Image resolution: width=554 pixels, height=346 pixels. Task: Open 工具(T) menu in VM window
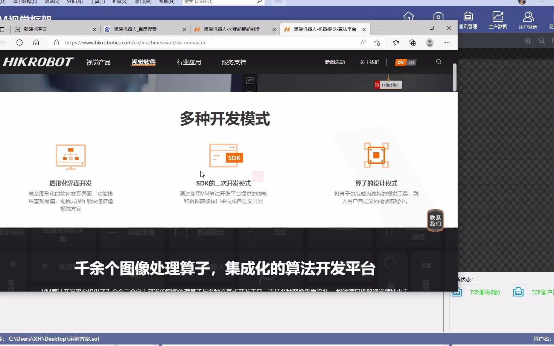[x=97, y=2]
